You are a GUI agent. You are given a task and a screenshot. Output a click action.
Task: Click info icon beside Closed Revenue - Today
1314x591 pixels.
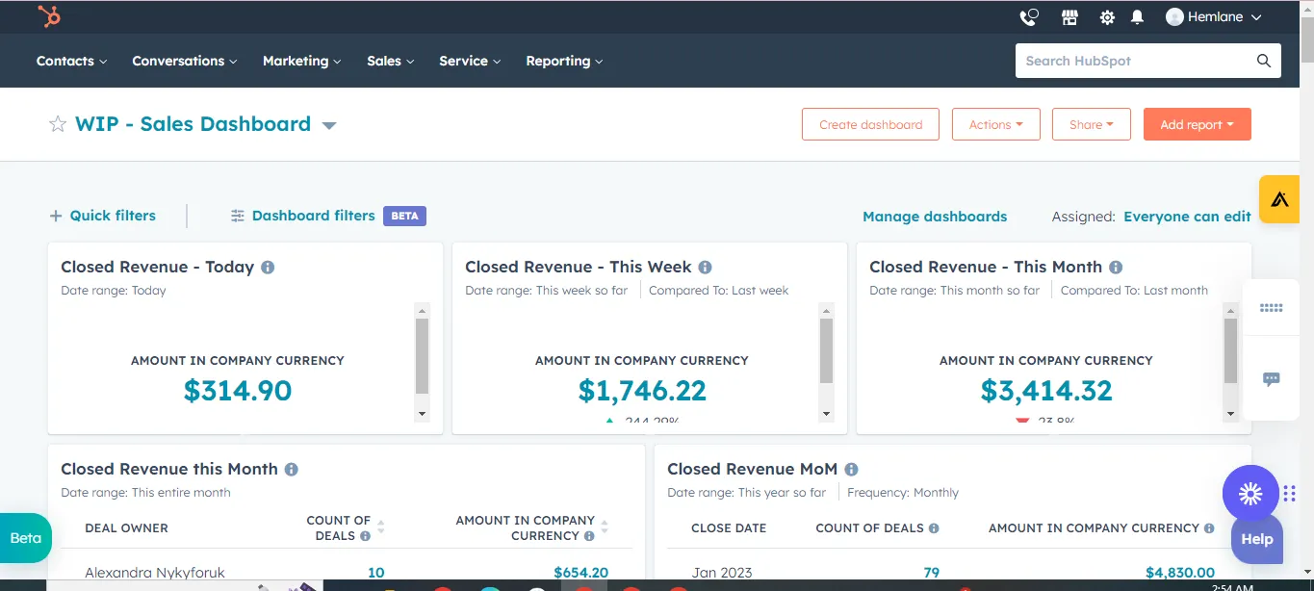click(x=268, y=268)
